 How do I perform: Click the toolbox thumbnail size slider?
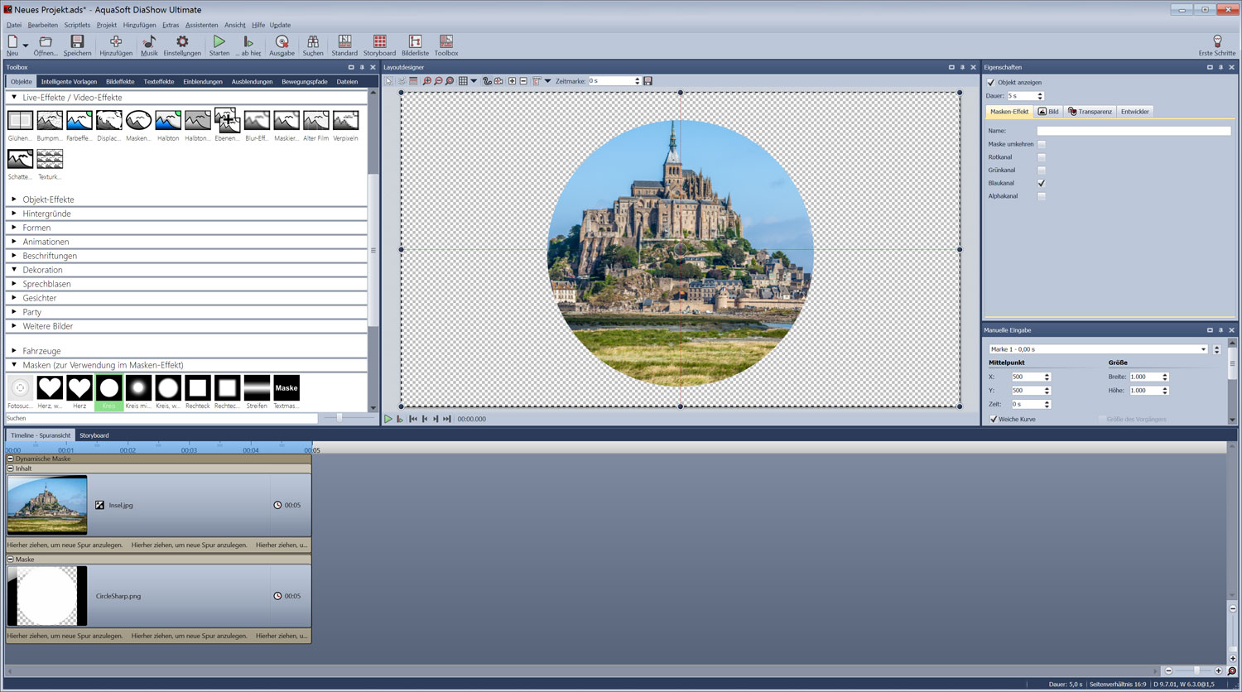point(339,418)
